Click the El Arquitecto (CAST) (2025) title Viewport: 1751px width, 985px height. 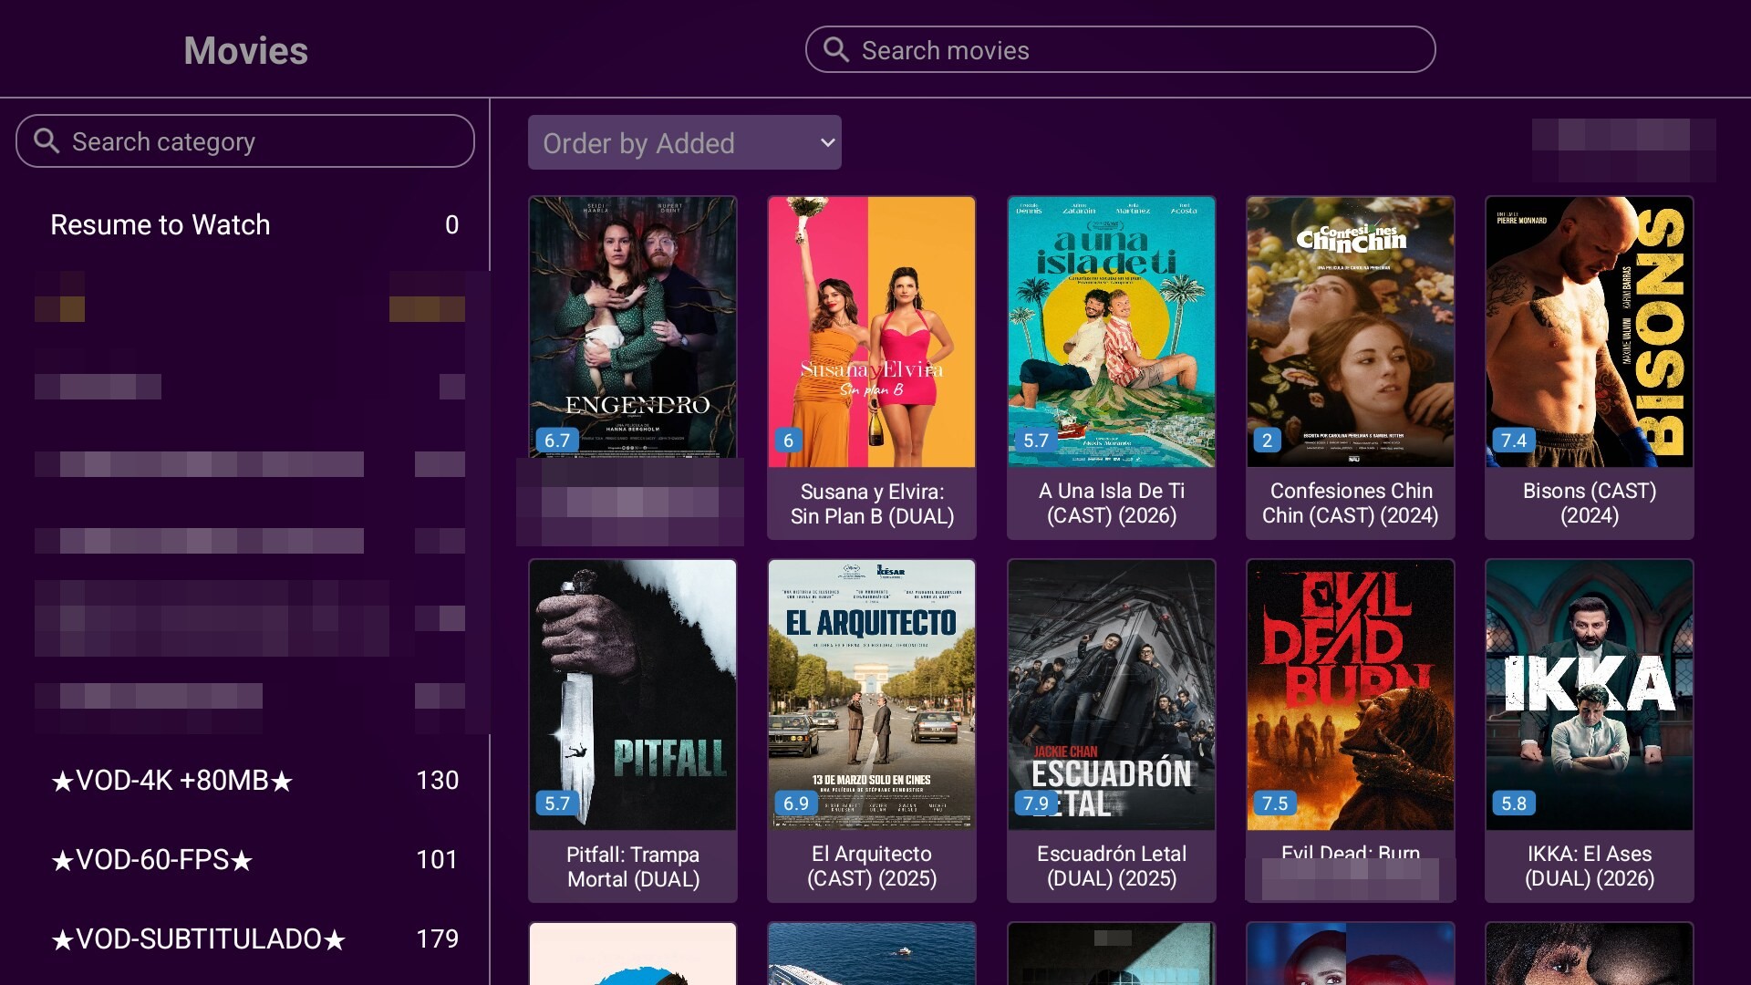click(x=872, y=866)
